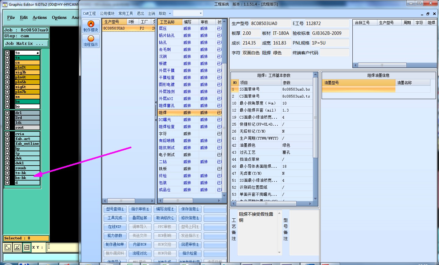Select the ldi layer color bar
Screen dimensions: 439x265
pyautogui.click(x=27, y=123)
